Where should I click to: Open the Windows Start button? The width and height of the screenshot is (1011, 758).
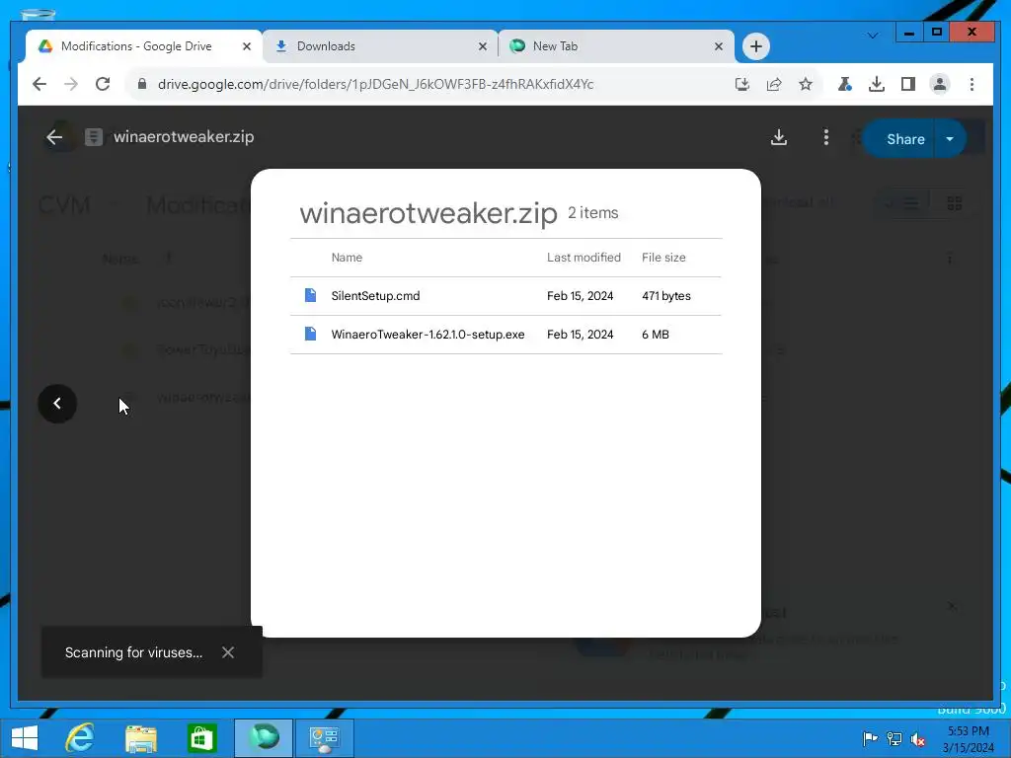coord(25,738)
